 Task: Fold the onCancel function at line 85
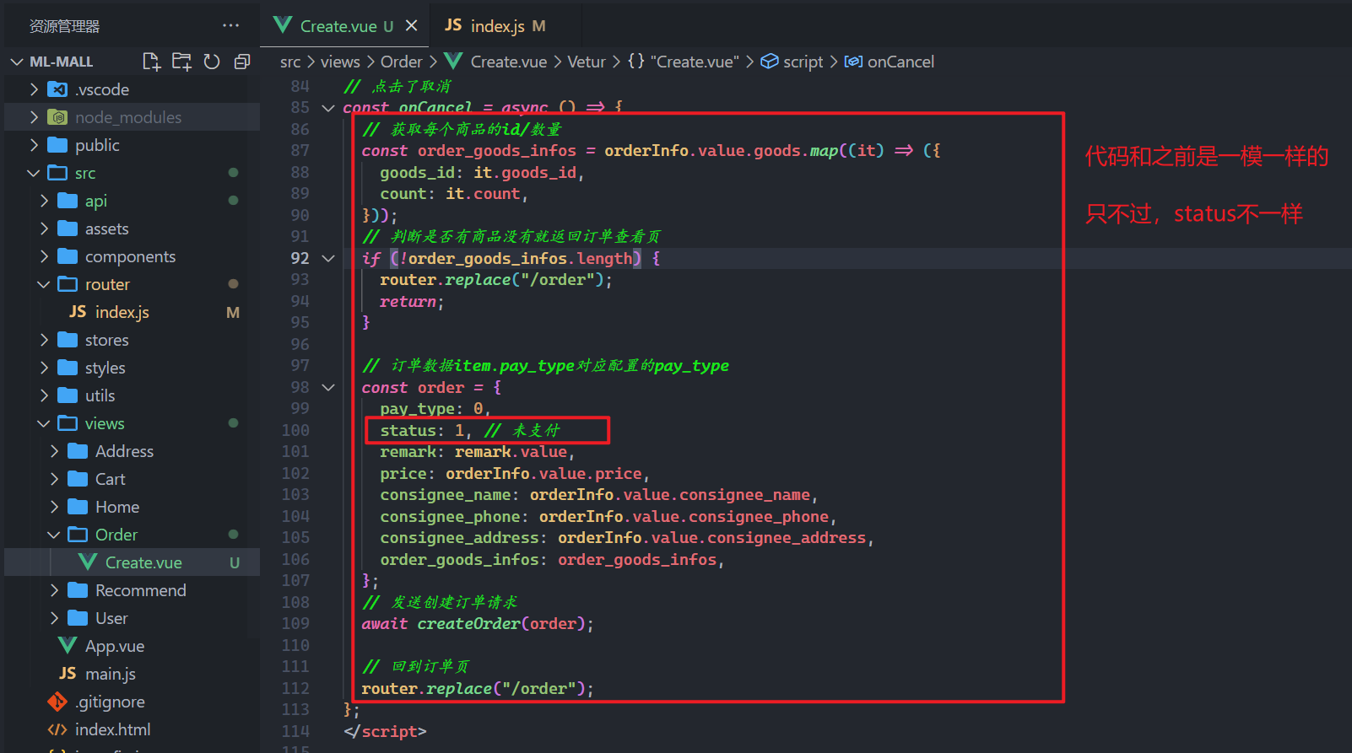tap(328, 108)
